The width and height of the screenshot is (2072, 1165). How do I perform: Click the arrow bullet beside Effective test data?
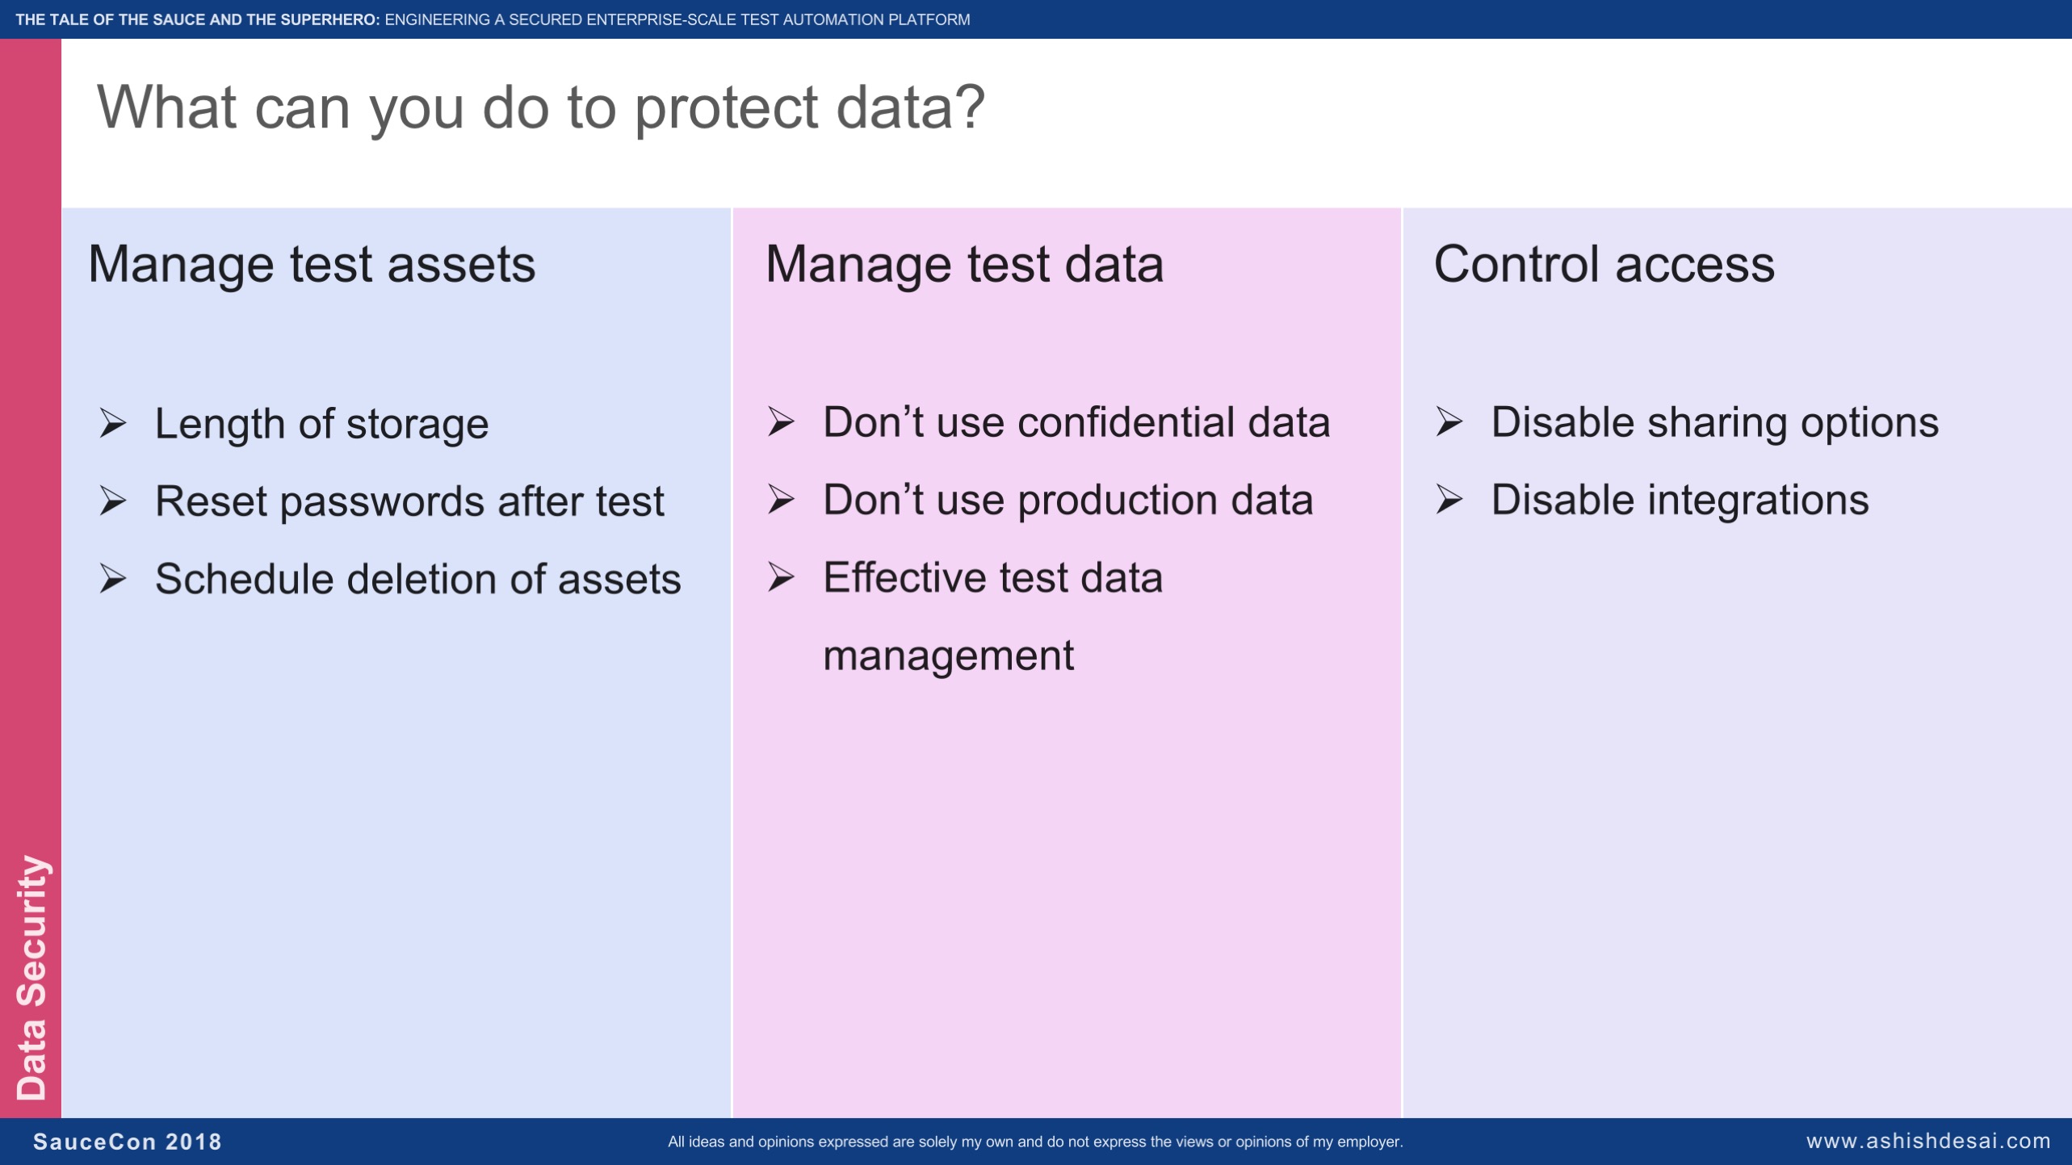pos(781,576)
